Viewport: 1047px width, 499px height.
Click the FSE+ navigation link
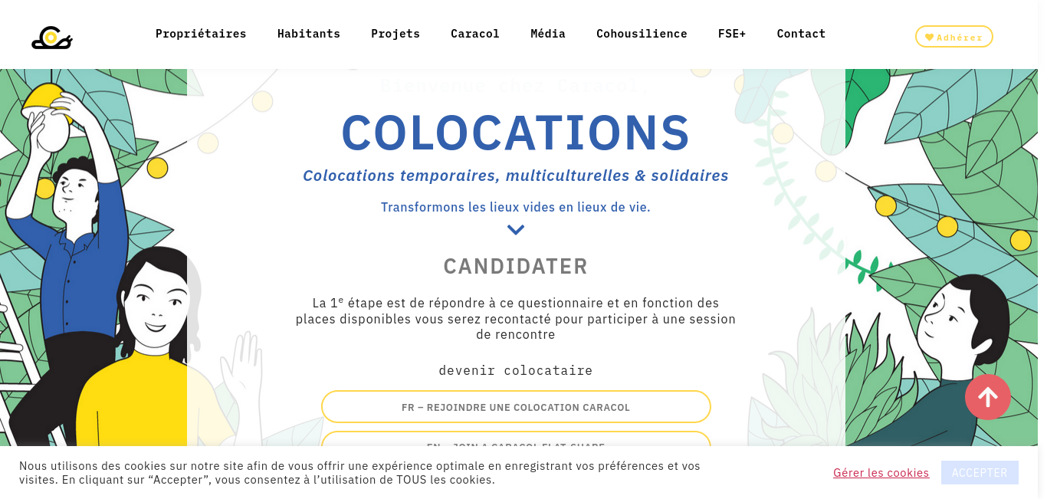[732, 34]
